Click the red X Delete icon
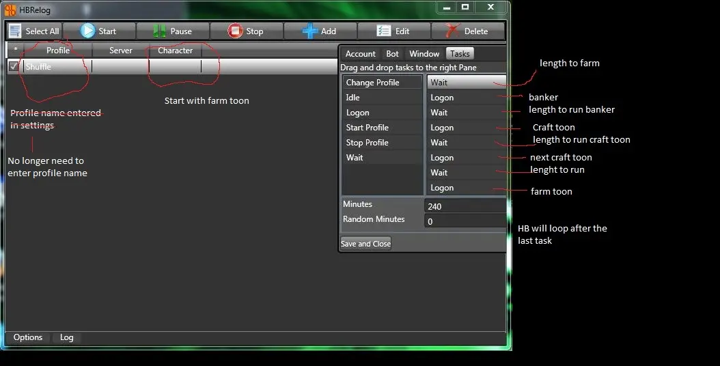 [x=452, y=31]
